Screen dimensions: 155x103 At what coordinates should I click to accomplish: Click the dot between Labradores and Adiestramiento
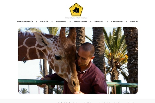(107, 22)
